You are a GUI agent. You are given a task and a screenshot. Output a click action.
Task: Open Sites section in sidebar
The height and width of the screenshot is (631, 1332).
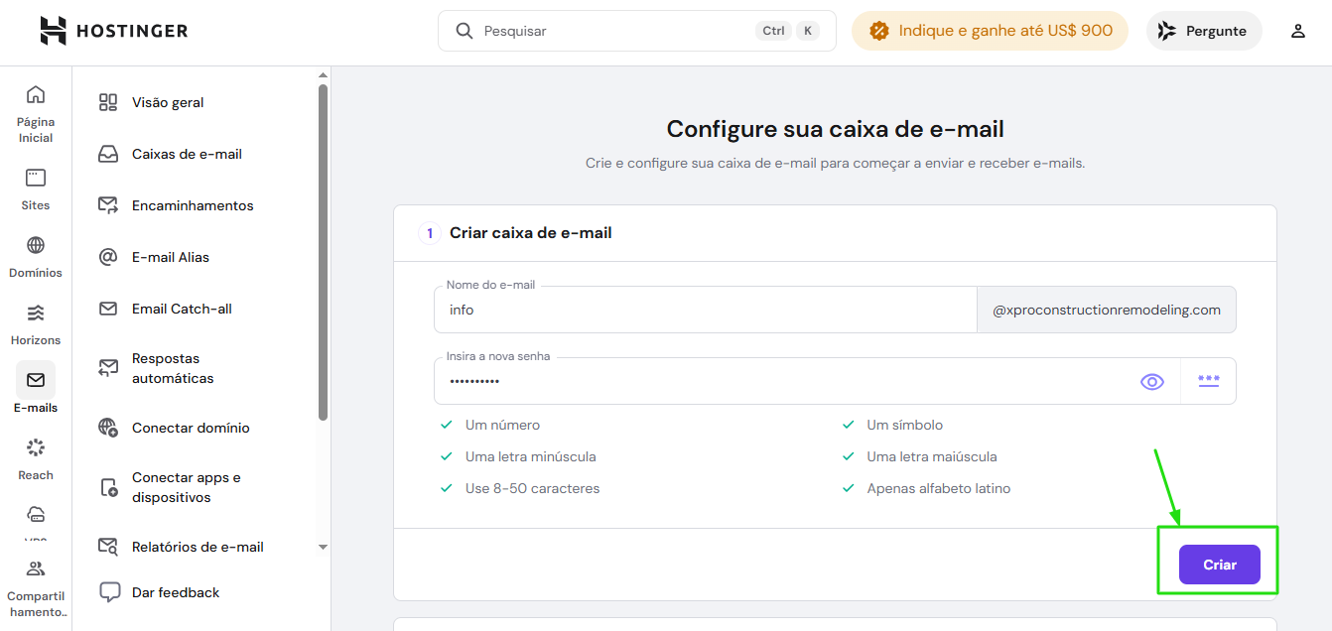(x=36, y=189)
